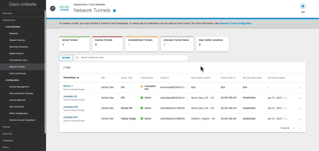The image size is (319, 151).
Task: Click the search magnifier icon
Action: [77, 58]
